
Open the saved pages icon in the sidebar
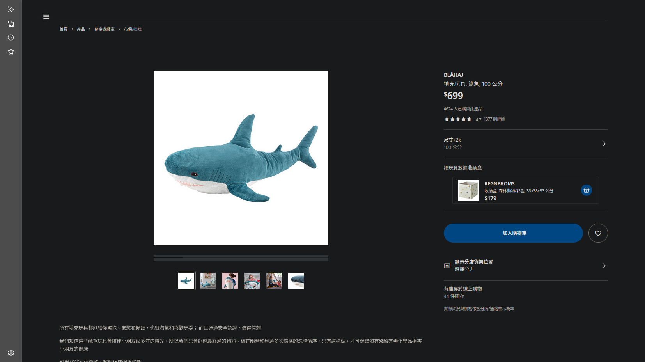11,23
